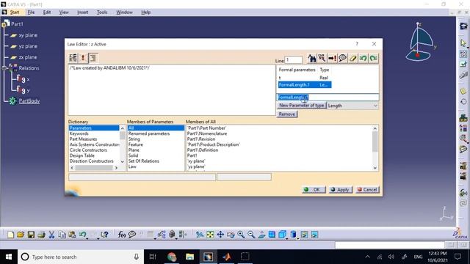
Task: Click the first icon above the law text area
Action: 73,58
